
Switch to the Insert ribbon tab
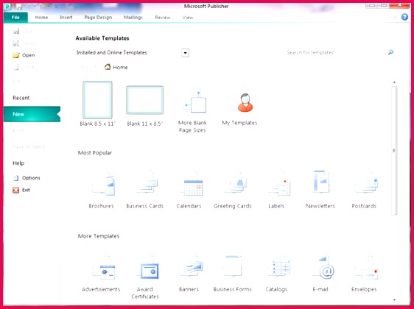pyautogui.click(x=66, y=18)
